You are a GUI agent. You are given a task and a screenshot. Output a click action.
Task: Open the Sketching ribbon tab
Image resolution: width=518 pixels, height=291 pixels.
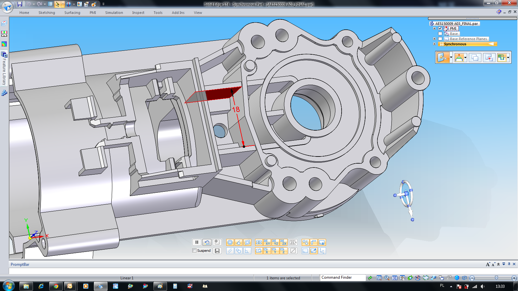pyautogui.click(x=47, y=13)
